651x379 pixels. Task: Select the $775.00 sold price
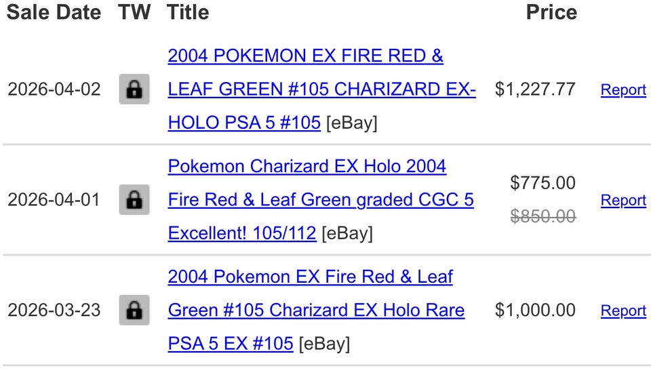(x=542, y=183)
